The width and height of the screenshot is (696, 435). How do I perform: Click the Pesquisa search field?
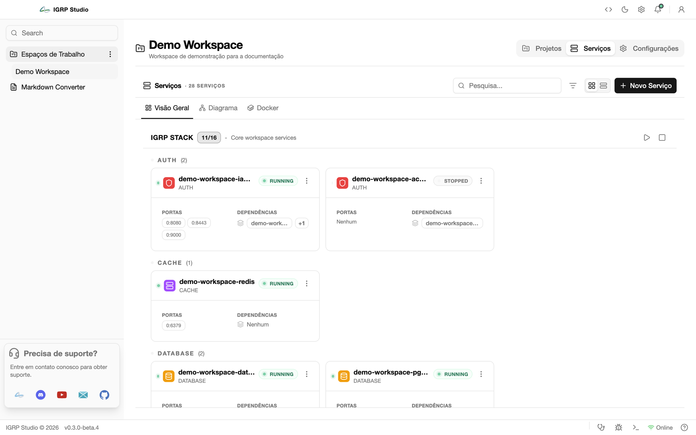point(507,86)
